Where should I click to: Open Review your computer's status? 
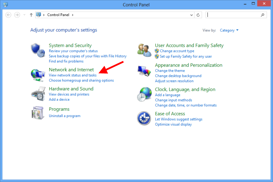(73, 51)
